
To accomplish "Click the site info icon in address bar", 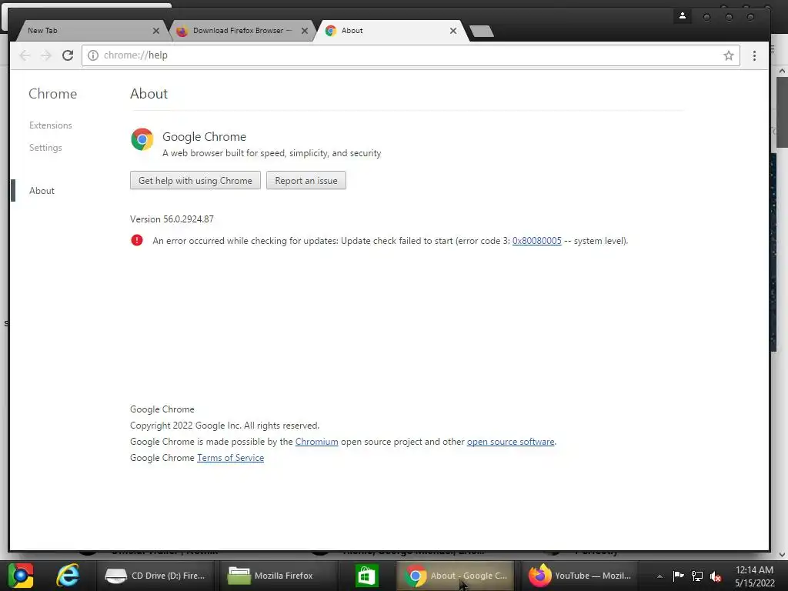I will pyautogui.click(x=93, y=55).
